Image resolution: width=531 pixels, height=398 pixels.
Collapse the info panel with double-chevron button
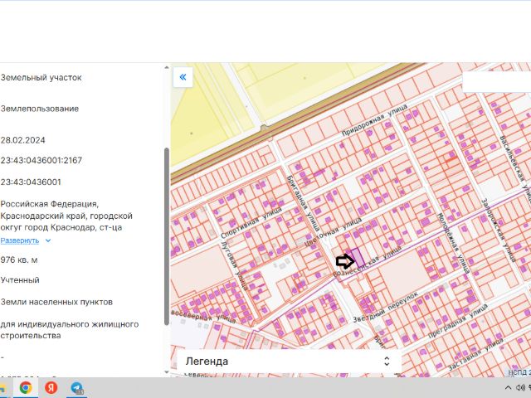click(x=183, y=77)
